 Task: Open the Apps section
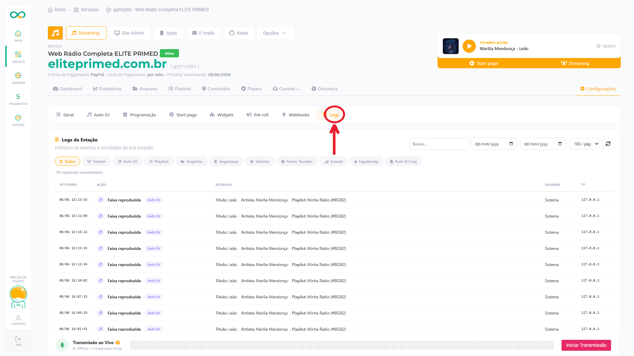click(168, 33)
